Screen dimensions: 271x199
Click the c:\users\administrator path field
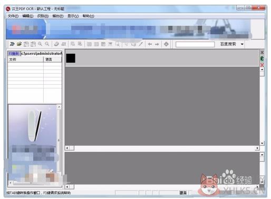(x=41, y=54)
